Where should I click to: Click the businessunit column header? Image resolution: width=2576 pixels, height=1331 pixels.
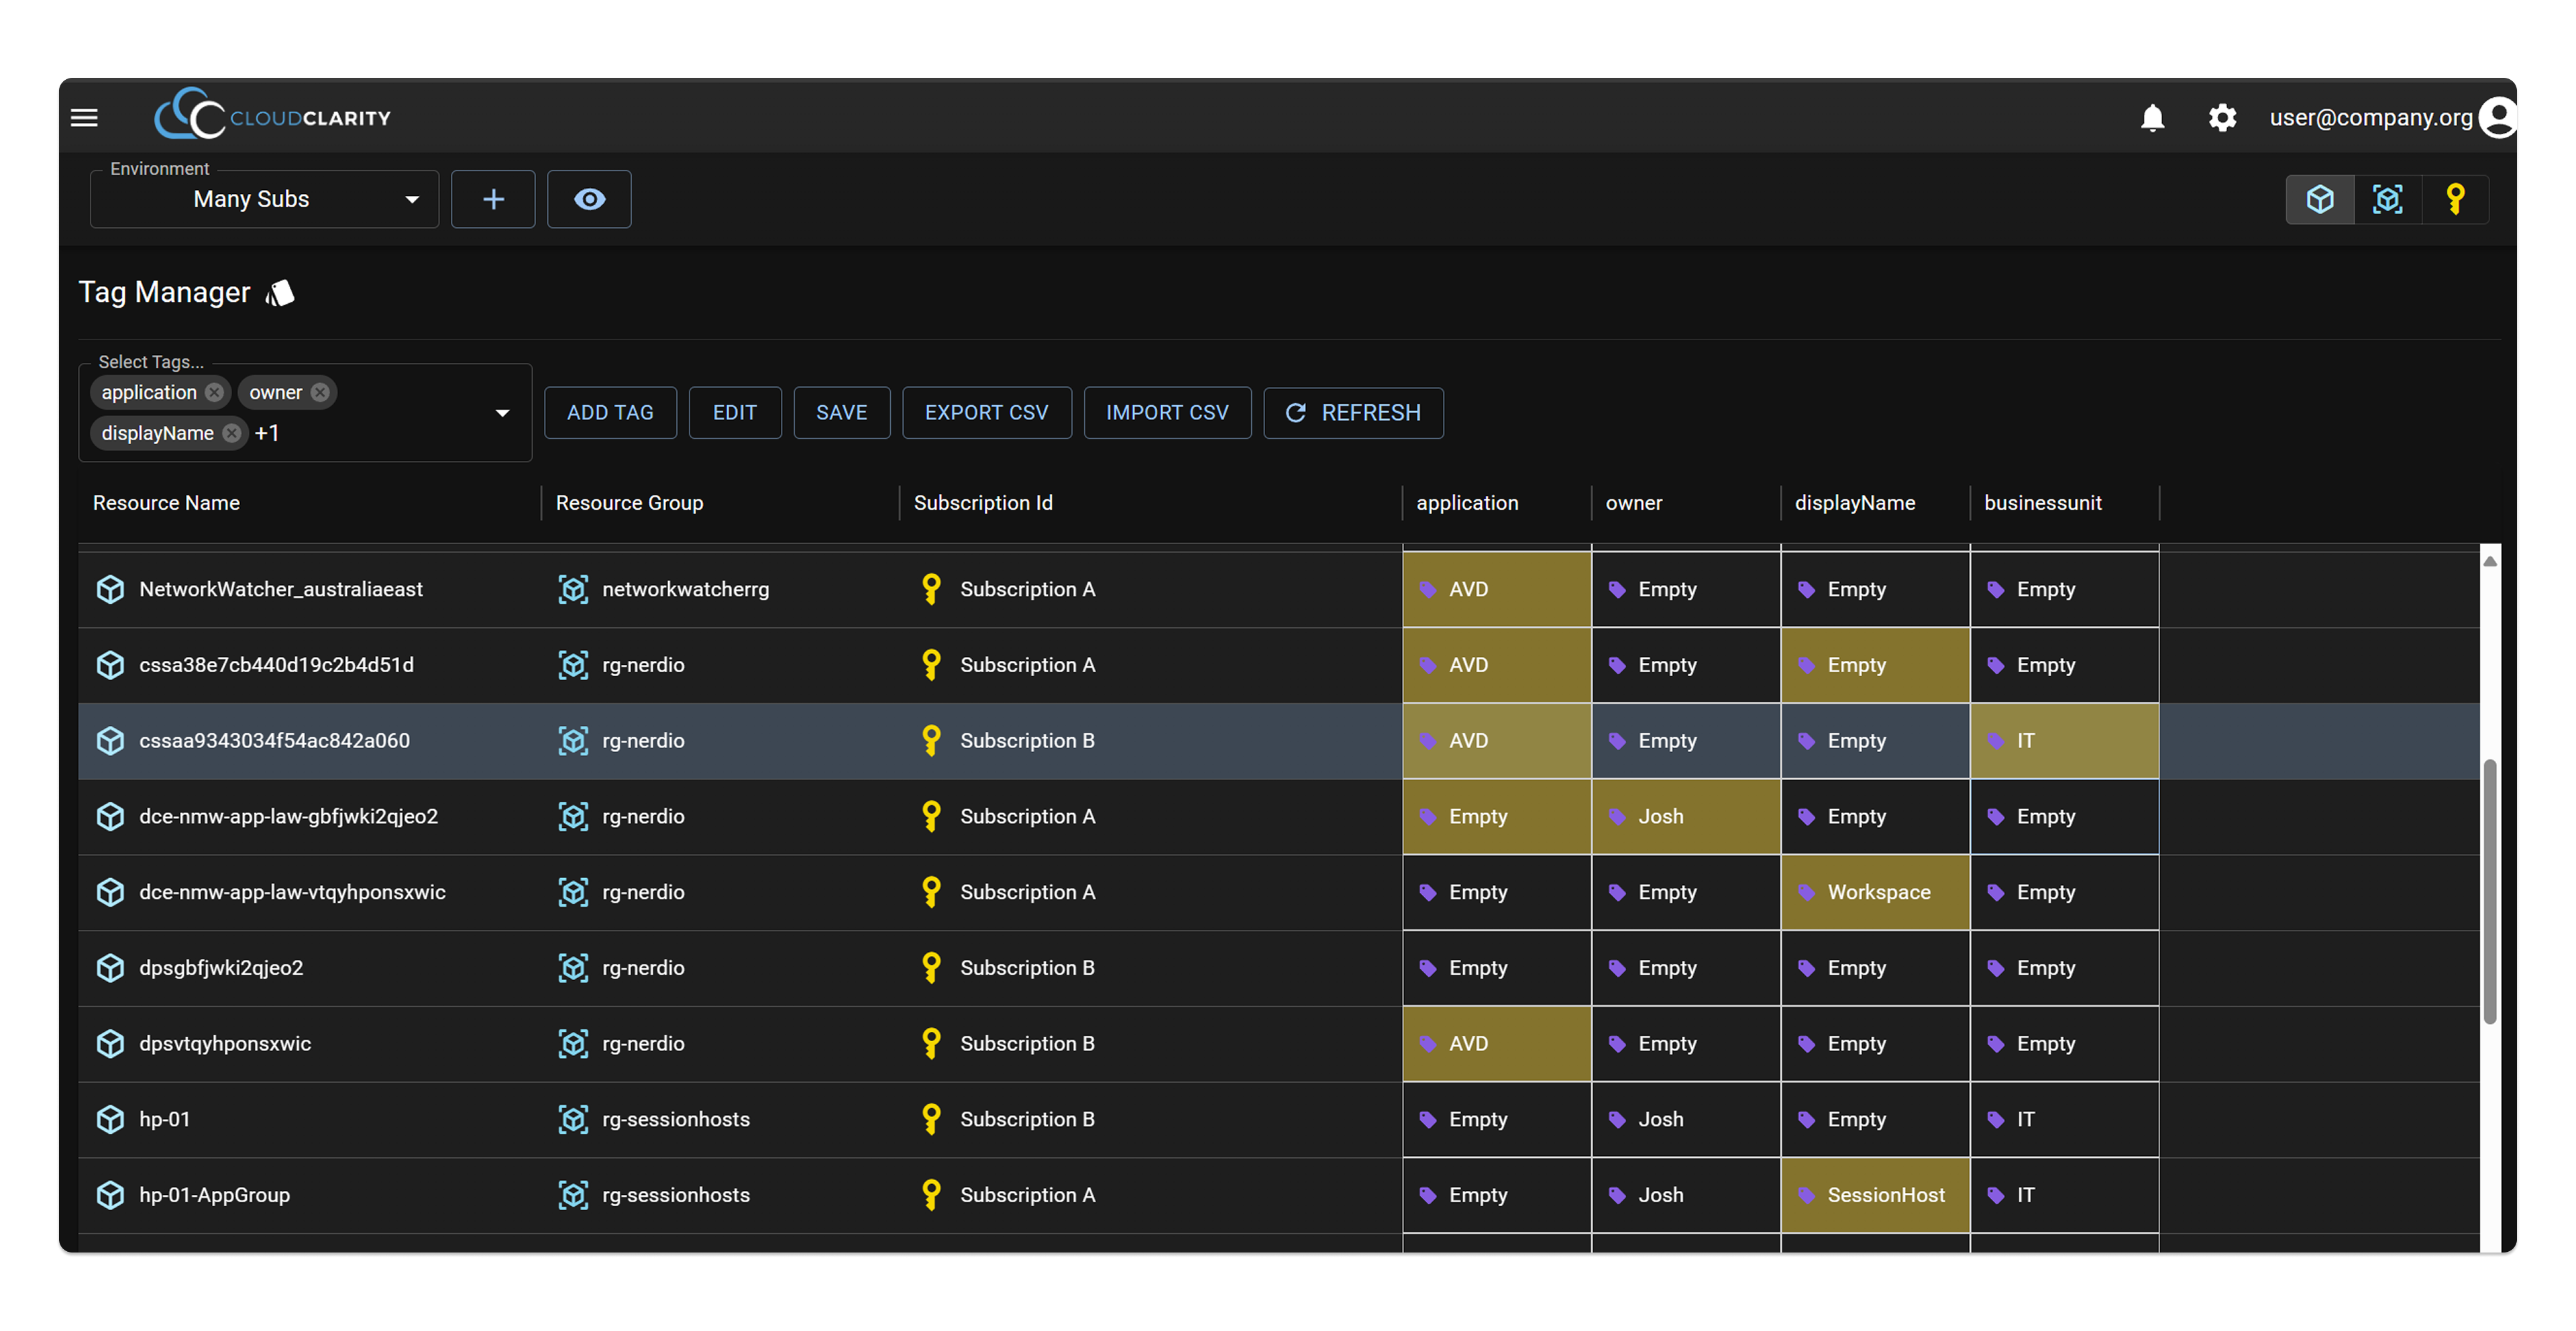[2042, 503]
